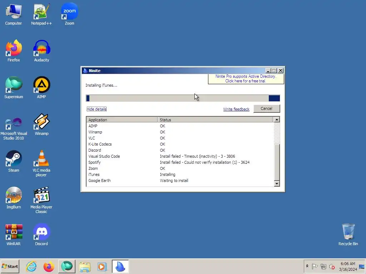Select the Firefox desktop shortcut
Screen dimensions: 366x274
(14, 51)
